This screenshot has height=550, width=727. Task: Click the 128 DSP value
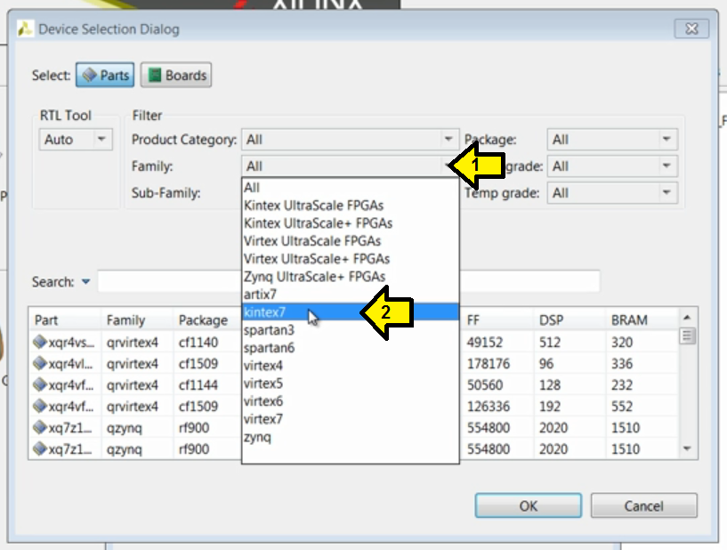pos(550,384)
